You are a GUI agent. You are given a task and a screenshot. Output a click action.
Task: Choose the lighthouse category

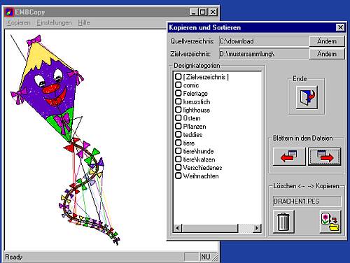tap(192, 110)
